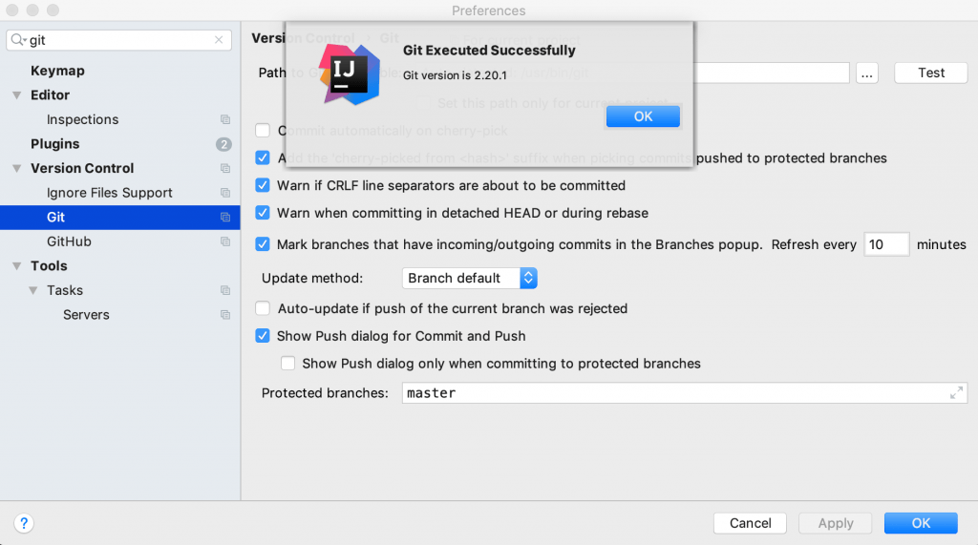The image size is (978, 545).
Task: Select Keymap in the settings tree
Action: coord(57,71)
